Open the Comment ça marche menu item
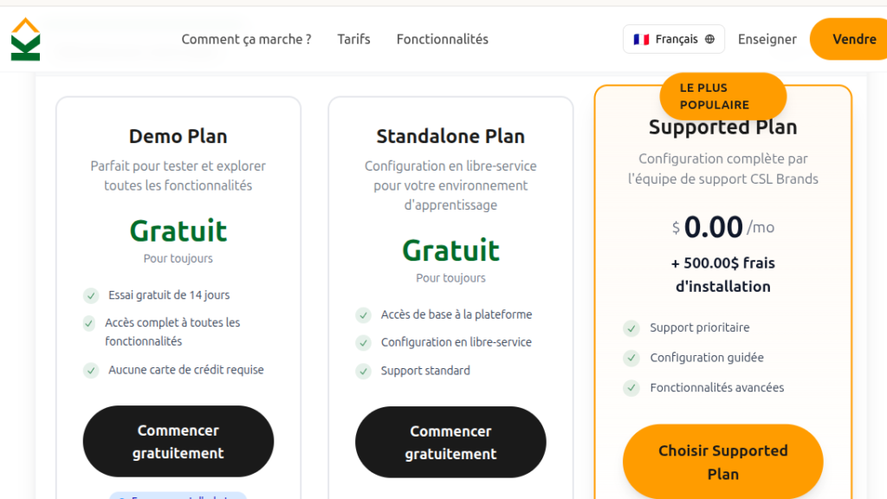This screenshot has width=887, height=499. coord(246,39)
